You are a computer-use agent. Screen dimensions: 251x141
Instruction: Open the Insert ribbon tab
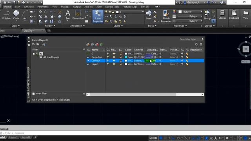coord(17,7)
